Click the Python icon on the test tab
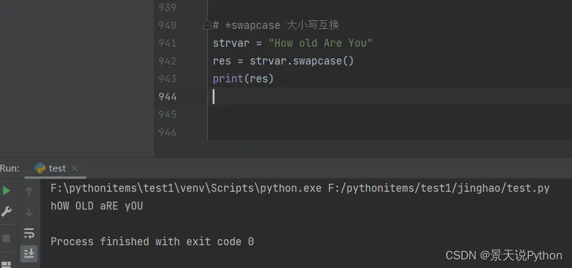This screenshot has width=572, height=268. click(40, 168)
